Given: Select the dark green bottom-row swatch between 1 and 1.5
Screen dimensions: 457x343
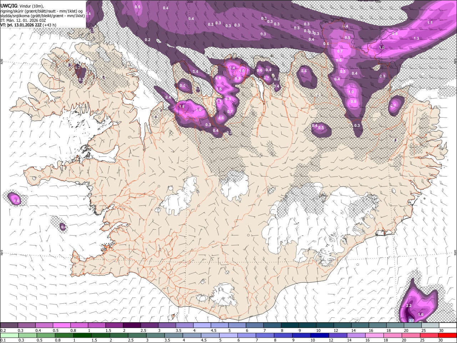Looking at the screenshot, I should tap(82, 335).
